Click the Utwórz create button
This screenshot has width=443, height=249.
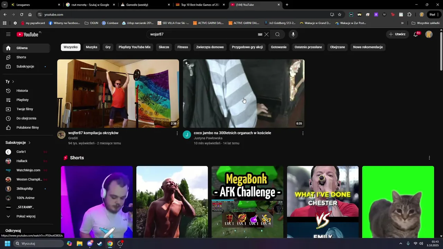[x=397, y=34]
